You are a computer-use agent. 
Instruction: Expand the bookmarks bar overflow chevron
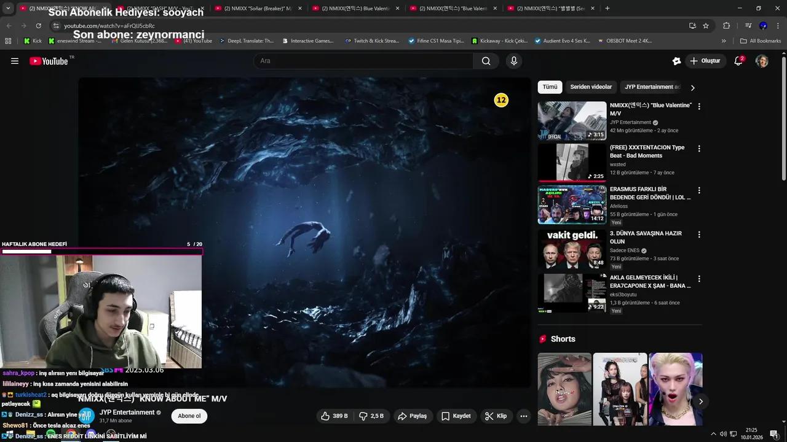pos(724,41)
